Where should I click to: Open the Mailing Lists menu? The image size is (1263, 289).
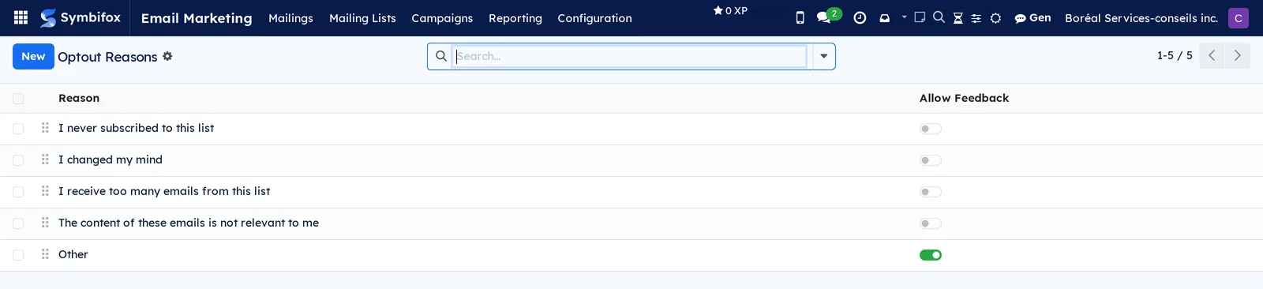[362, 17]
